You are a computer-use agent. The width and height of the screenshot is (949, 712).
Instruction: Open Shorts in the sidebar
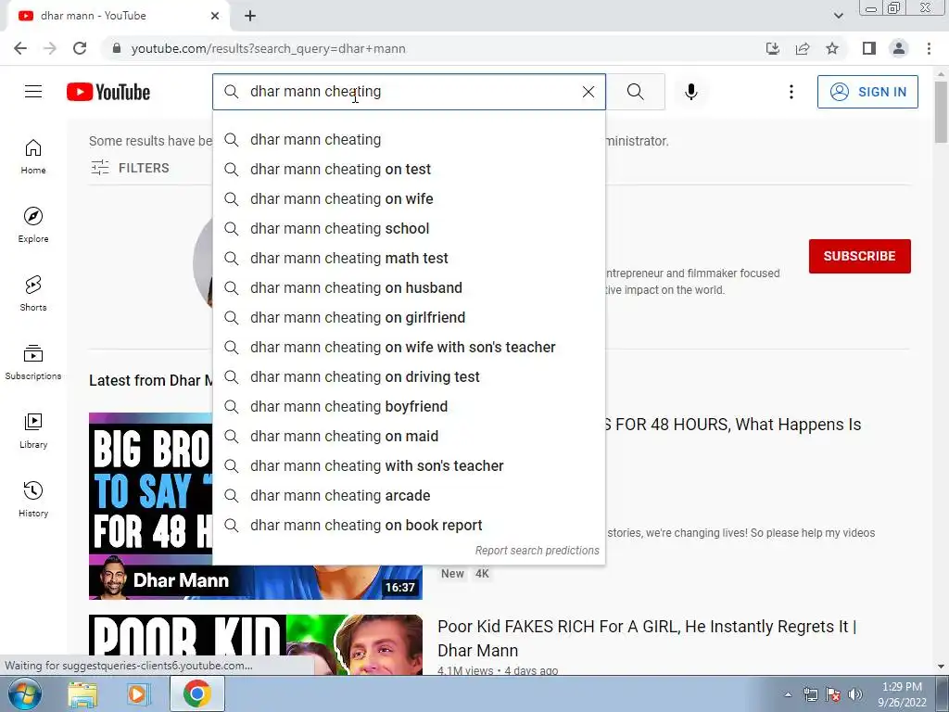click(33, 294)
